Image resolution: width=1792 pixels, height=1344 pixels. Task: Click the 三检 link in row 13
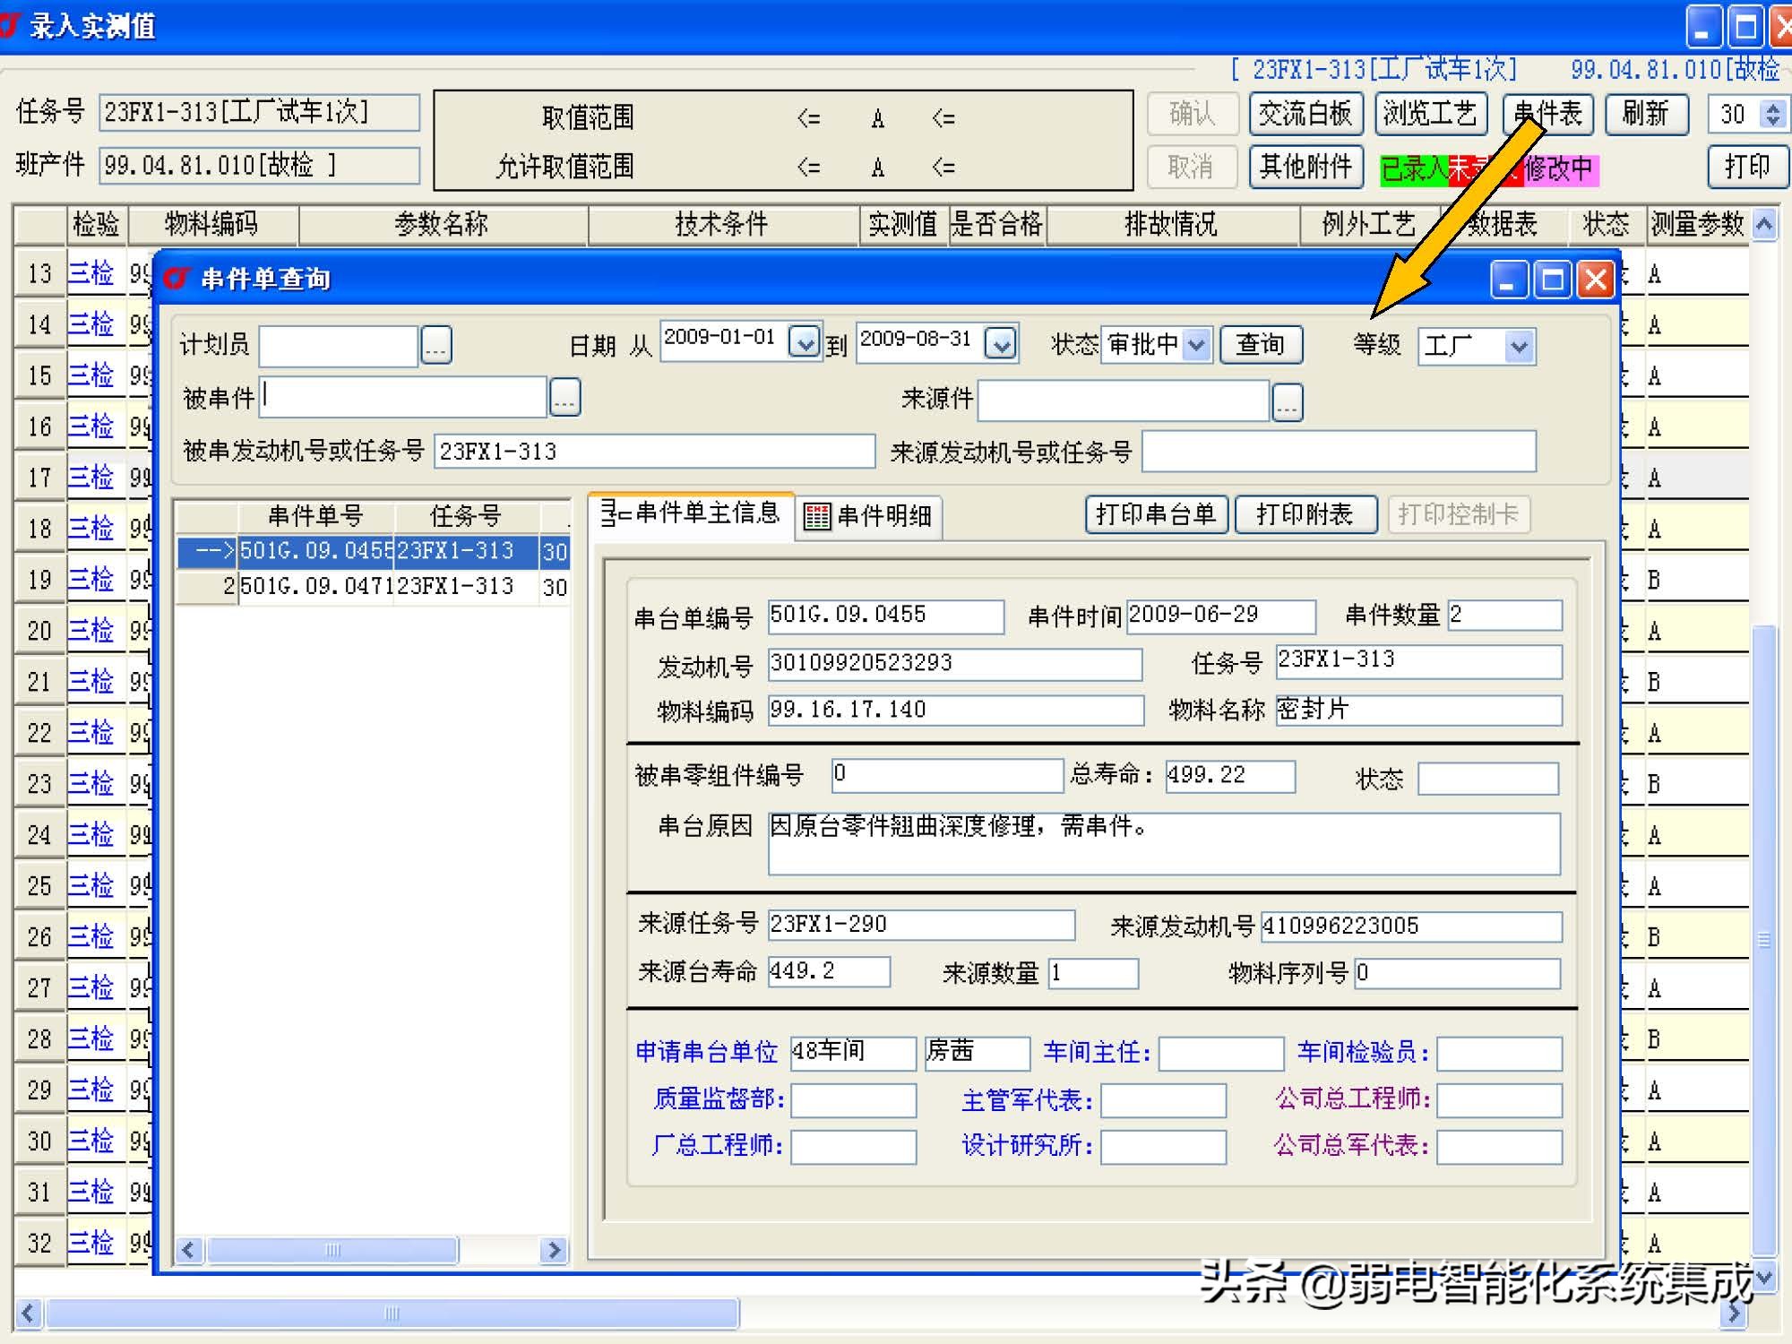pyautogui.click(x=91, y=273)
